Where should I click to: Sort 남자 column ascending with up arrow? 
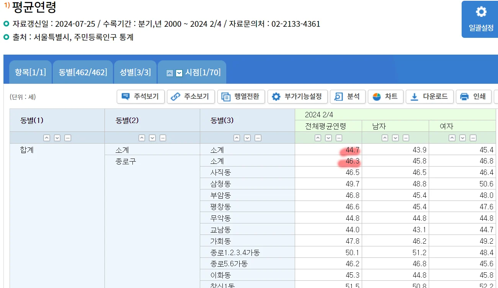pos(385,138)
